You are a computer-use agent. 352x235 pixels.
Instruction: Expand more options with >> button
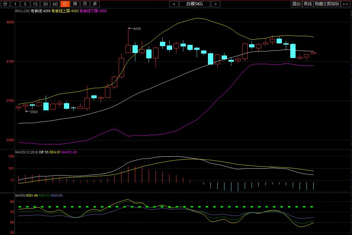point(345,4)
